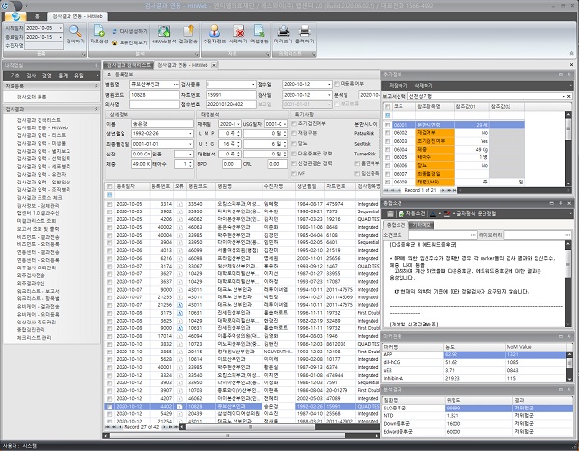Click 문단정렬 in 종합소견 toolbar

pyautogui.click(x=486, y=213)
